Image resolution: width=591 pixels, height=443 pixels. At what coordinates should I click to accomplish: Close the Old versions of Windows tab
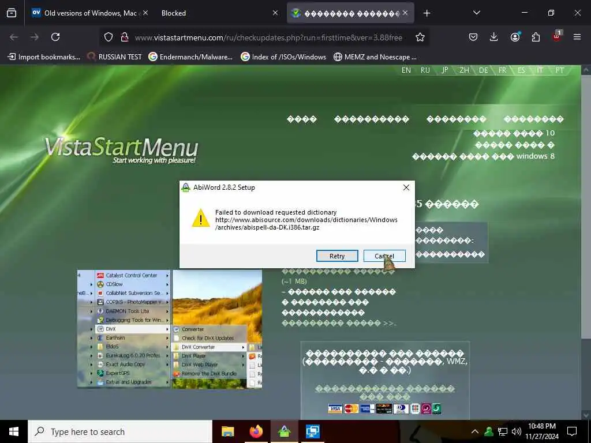(x=145, y=13)
